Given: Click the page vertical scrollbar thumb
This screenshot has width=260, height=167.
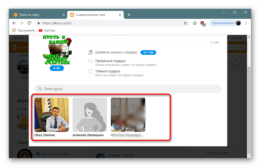Looking at the screenshot, I should tap(249, 110).
